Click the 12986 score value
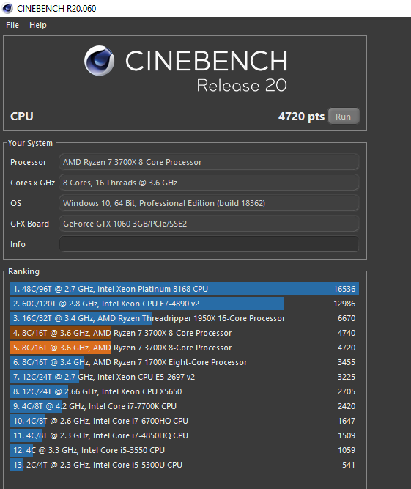 point(344,304)
